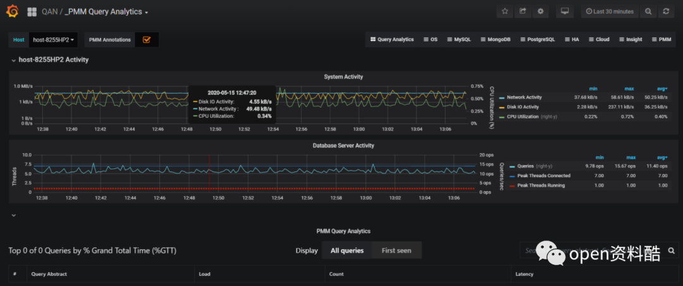Sort Database Server legend by max
The width and height of the screenshot is (683, 286).
click(631, 158)
